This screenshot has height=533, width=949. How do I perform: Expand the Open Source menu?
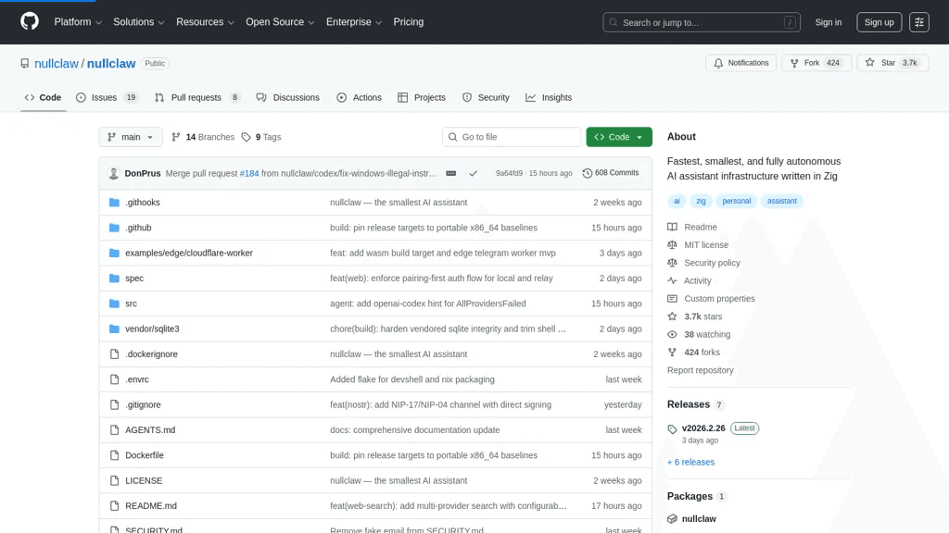pyautogui.click(x=280, y=22)
